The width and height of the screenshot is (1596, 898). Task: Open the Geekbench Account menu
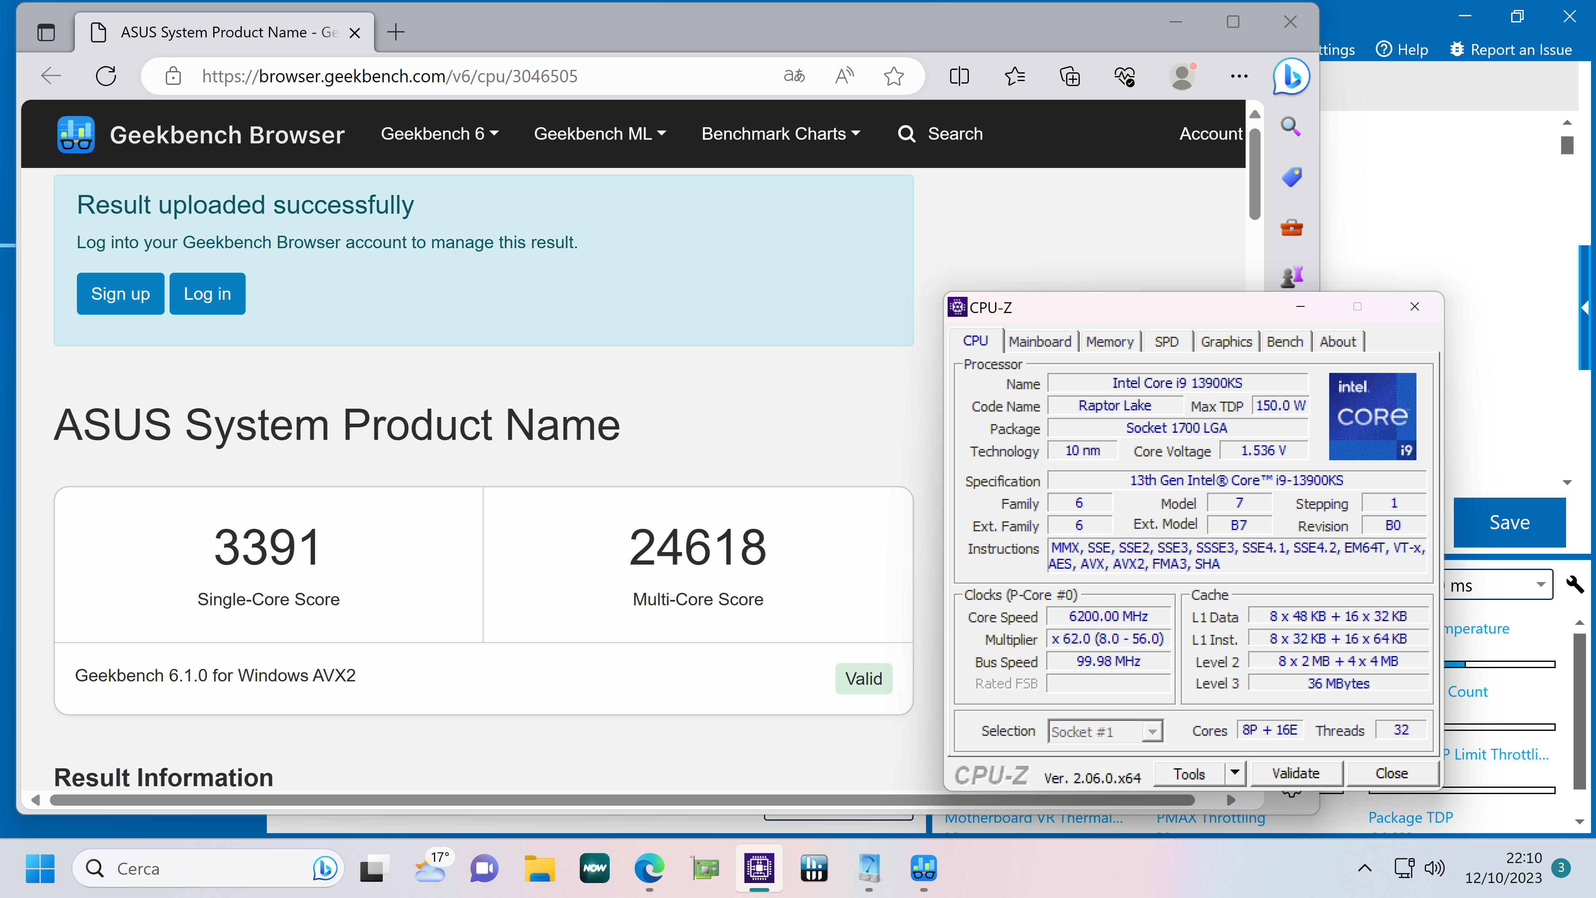[1211, 133]
